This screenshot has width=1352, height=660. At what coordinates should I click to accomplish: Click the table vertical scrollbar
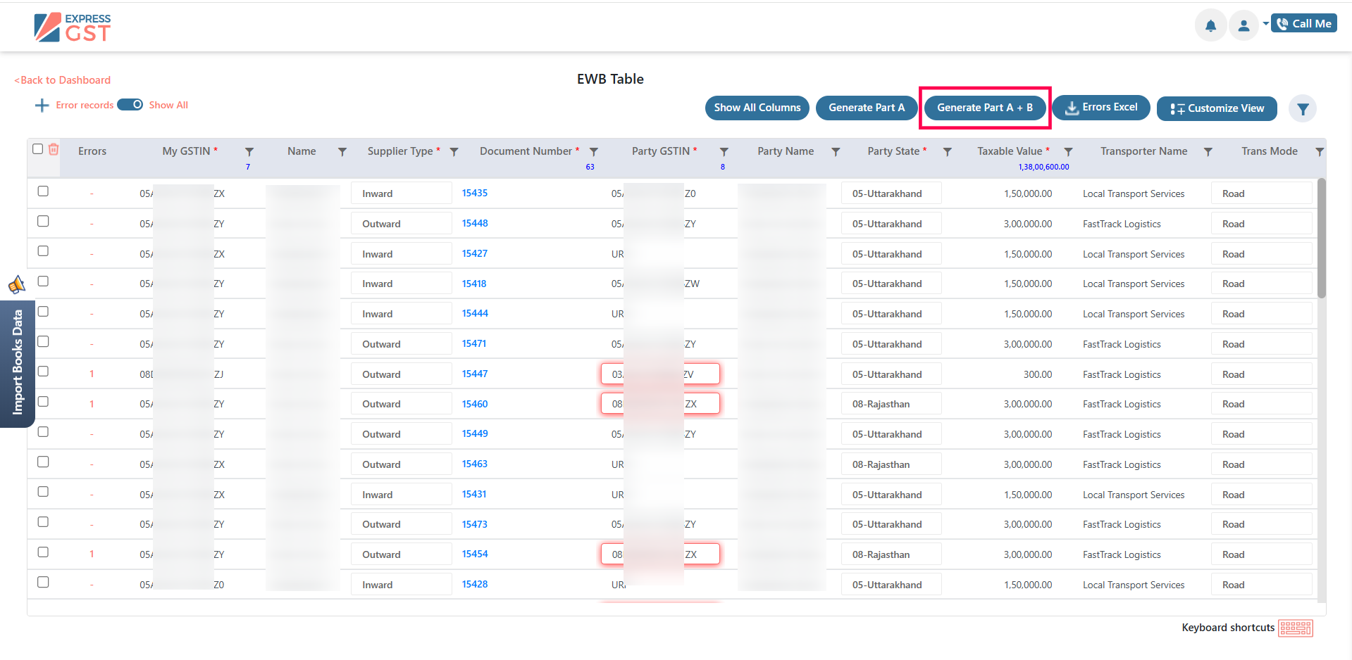click(1321, 239)
